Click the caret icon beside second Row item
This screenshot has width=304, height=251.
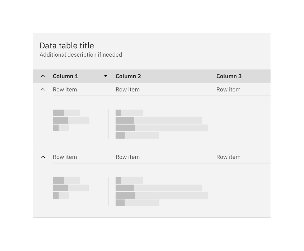44,157
